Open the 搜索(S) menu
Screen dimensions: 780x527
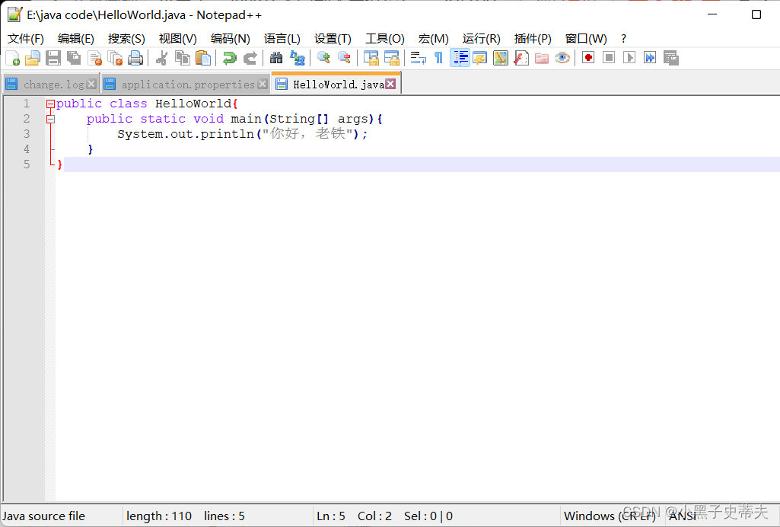click(x=126, y=39)
